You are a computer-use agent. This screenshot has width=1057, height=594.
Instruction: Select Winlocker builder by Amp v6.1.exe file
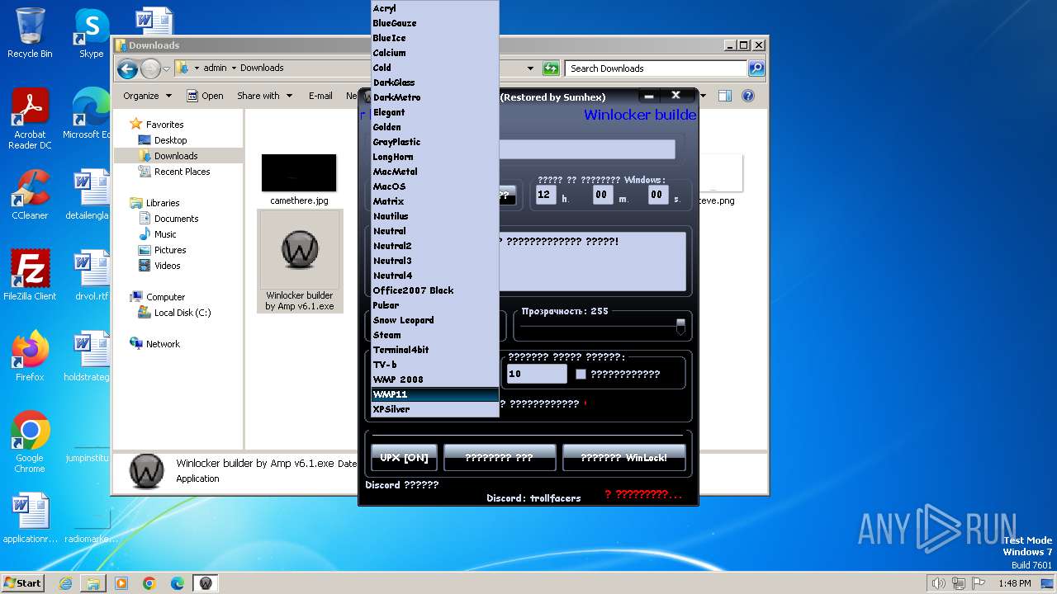300,262
